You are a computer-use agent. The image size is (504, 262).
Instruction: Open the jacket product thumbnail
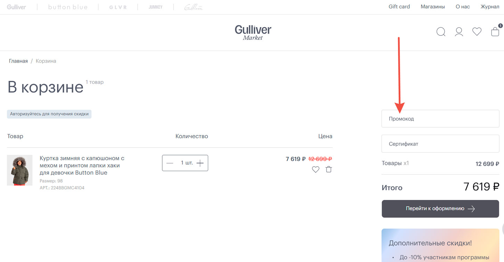pos(19,170)
